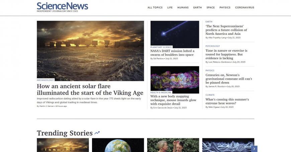Image resolution: width=291 pixels, height=152 pixels.
Task: Go to the Physics nav item
Action: (225, 8)
